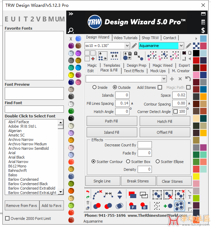Enable the Add Stones checkbox
Image resolution: width=211 pixels, height=227 pixels.
tap(160, 87)
